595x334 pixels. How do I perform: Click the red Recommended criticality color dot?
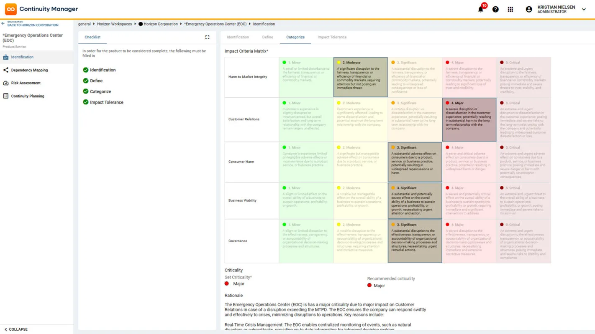[x=369, y=286]
